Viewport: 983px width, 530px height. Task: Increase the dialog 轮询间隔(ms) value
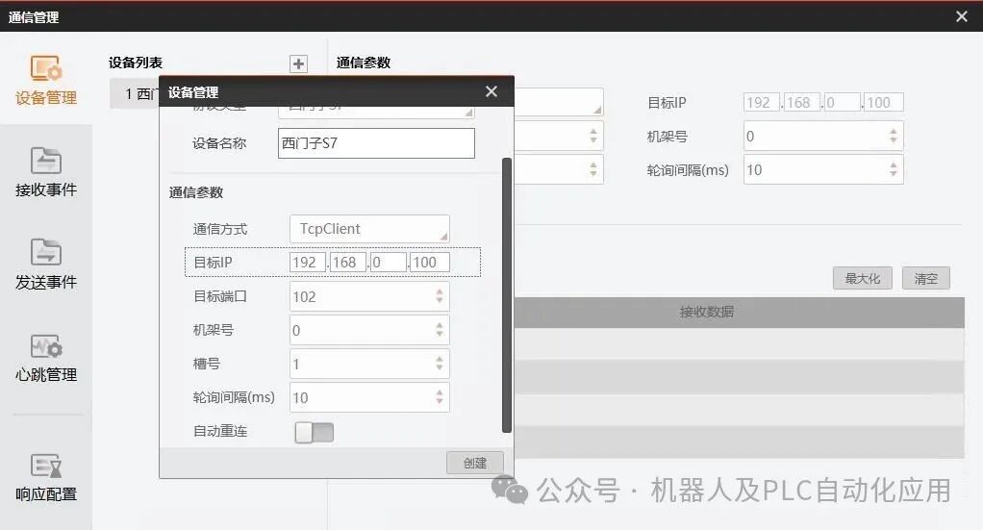pos(440,392)
